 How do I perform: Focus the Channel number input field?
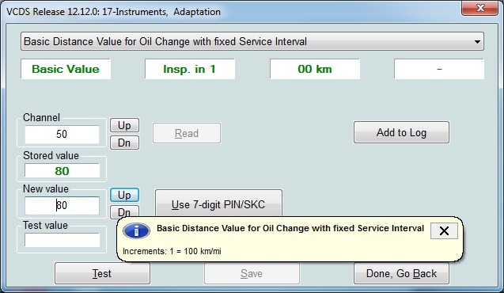(x=62, y=134)
